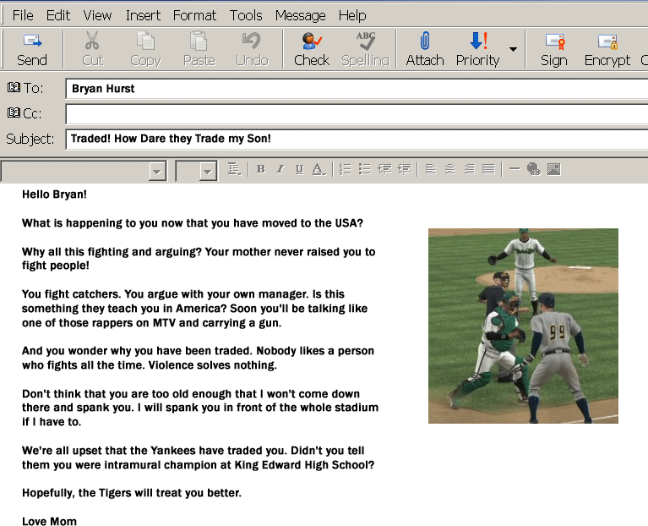Screen dimensions: 648x526
Task: Toggle italic formatting
Action: [x=280, y=169]
